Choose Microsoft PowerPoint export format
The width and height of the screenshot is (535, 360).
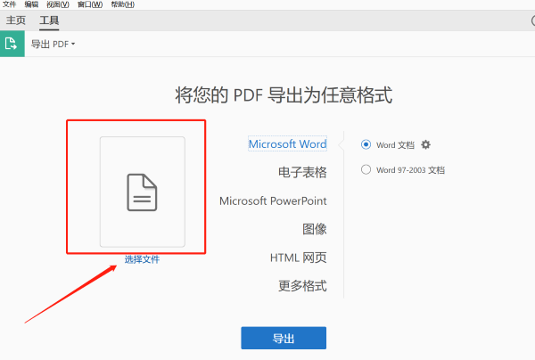pos(273,200)
